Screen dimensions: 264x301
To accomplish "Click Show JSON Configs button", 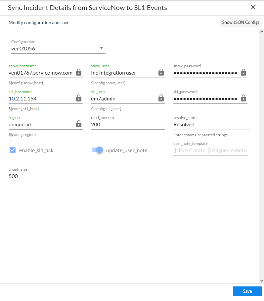I will click(x=241, y=22).
